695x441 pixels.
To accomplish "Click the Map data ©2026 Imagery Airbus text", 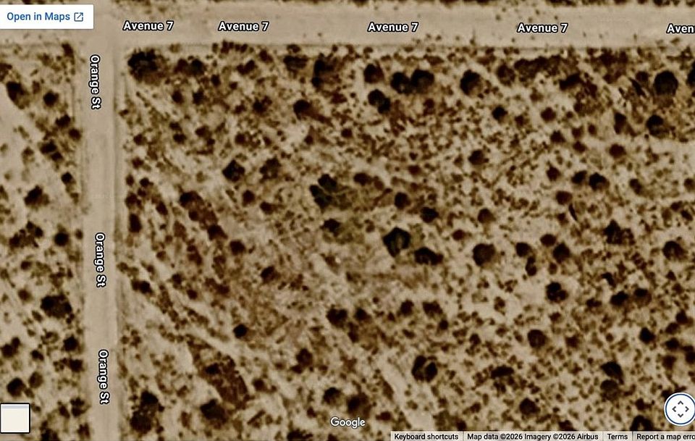I will pyautogui.click(x=532, y=437).
